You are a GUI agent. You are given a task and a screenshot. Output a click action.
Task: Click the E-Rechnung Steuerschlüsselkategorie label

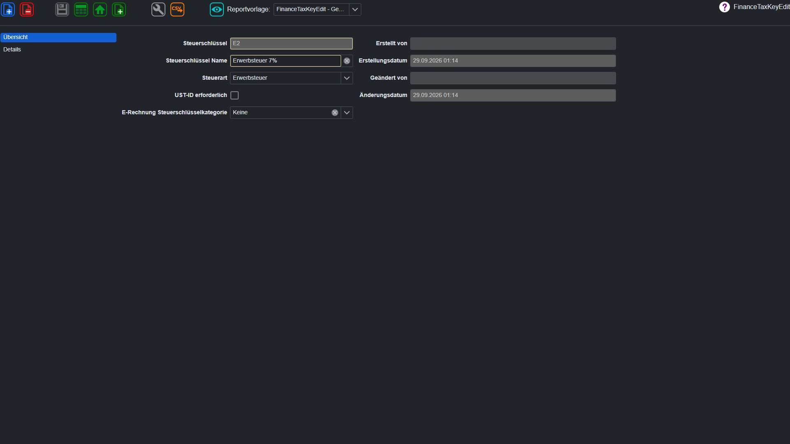[174, 113]
